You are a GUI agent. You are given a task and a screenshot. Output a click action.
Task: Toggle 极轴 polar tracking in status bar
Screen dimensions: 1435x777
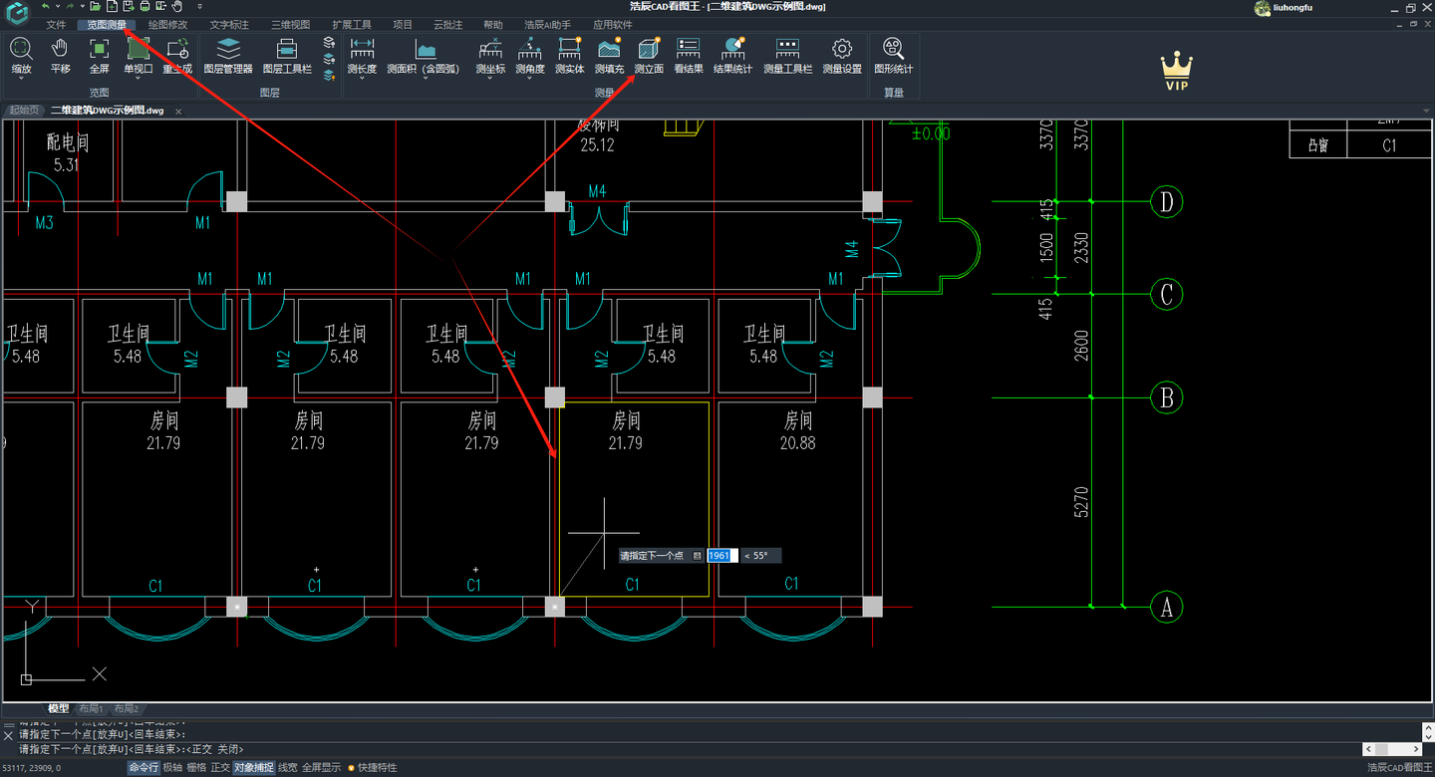[172, 767]
